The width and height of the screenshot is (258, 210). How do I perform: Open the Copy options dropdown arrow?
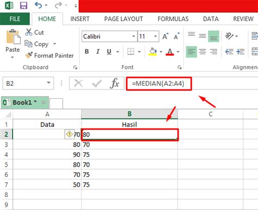[54, 44]
